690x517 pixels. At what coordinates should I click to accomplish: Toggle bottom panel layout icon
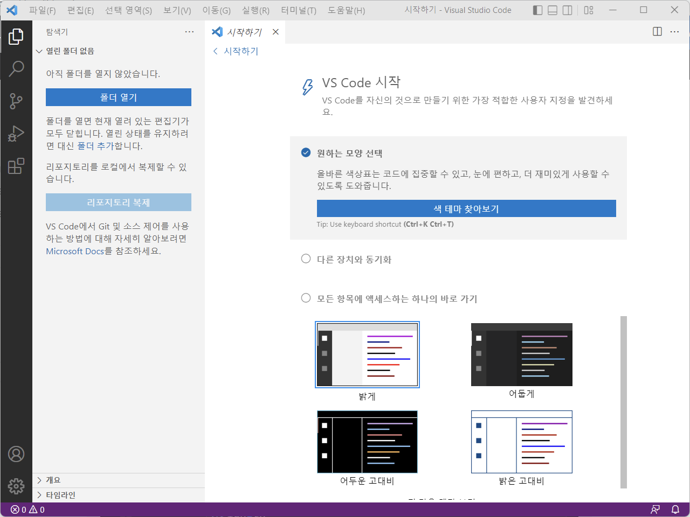[x=553, y=10]
